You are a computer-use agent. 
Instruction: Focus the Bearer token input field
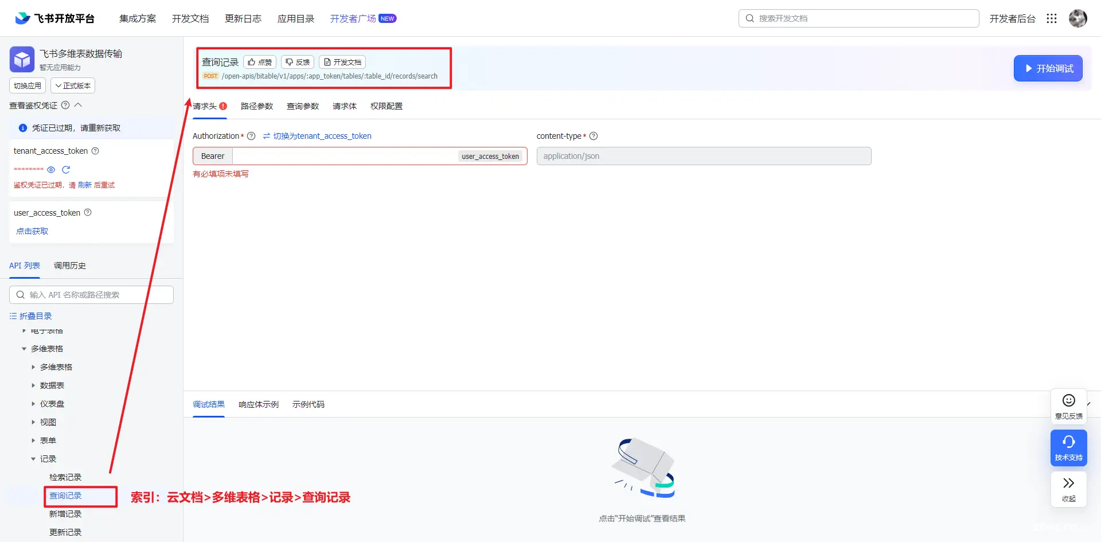tap(344, 156)
